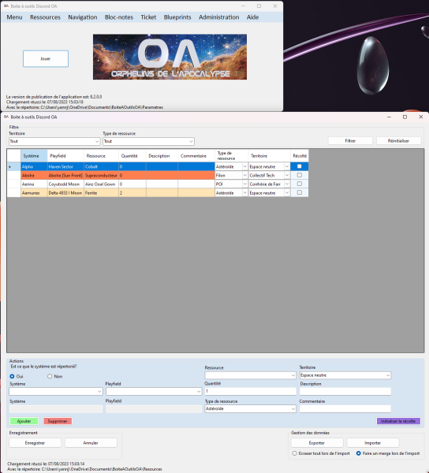The height and width of the screenshot is (473, 429).
Task: Maximize the resources window
Action: pyautogui.click(x=405, y=117)
